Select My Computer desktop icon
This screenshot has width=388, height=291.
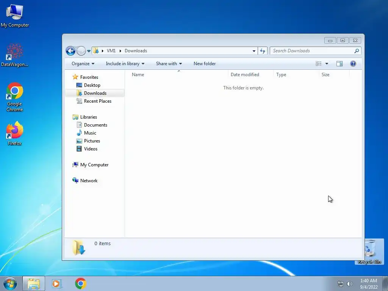coord(15,16)
